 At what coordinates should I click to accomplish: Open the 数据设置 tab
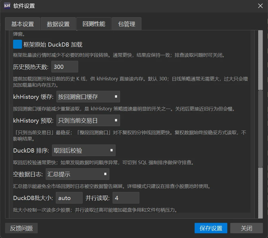click(x=58, y=24)
